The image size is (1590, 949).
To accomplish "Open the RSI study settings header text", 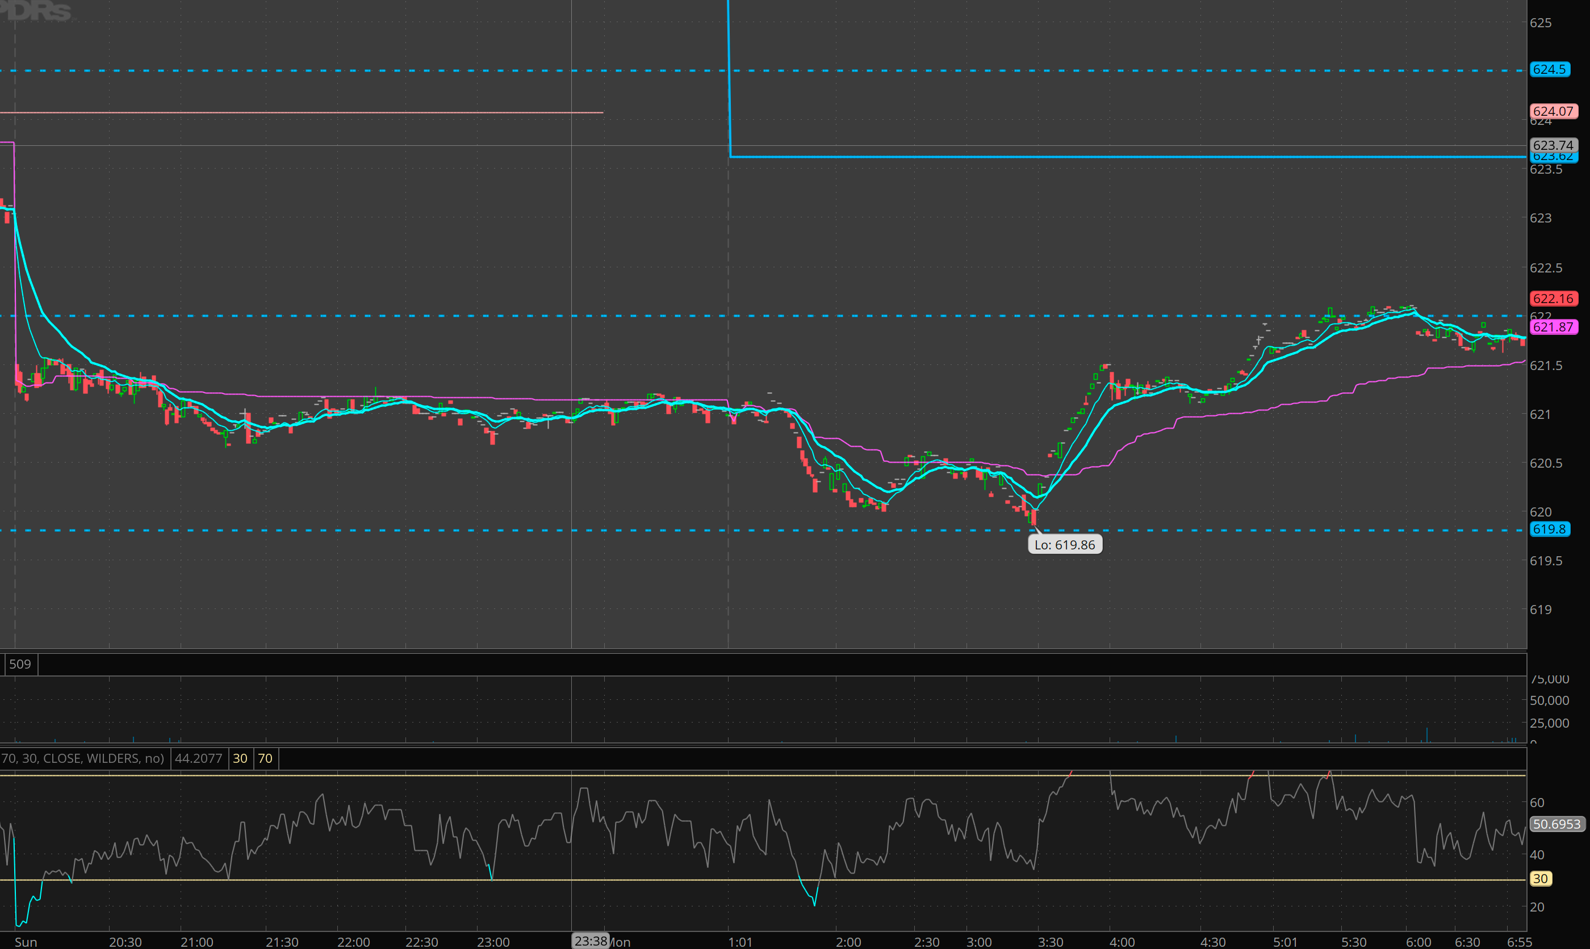I will pyautogui.click(x=82, y=758).
